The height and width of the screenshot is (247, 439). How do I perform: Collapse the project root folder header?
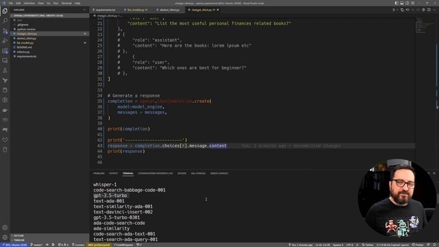(50, 16)
